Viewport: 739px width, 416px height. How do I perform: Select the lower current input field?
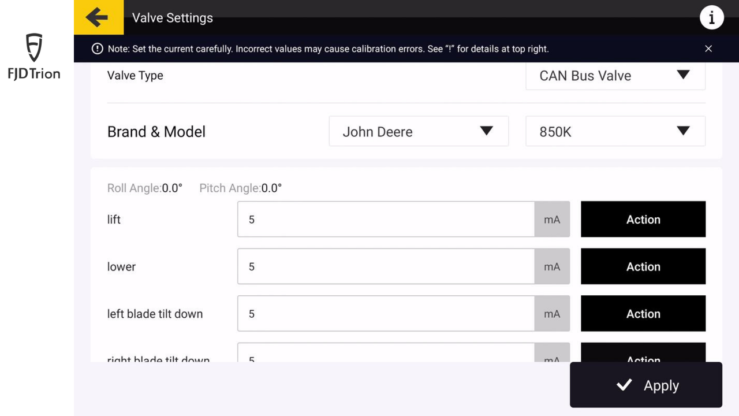pos(386,266)
